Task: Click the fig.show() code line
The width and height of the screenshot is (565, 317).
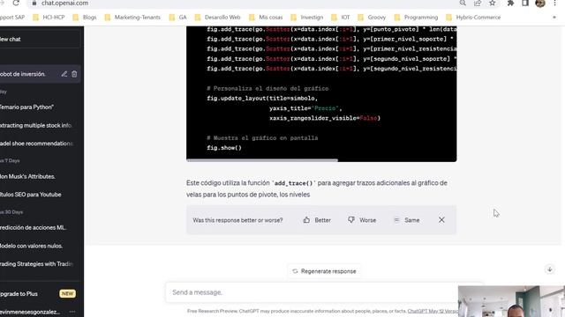Action: pyautogui.click(x=224, y=148)
